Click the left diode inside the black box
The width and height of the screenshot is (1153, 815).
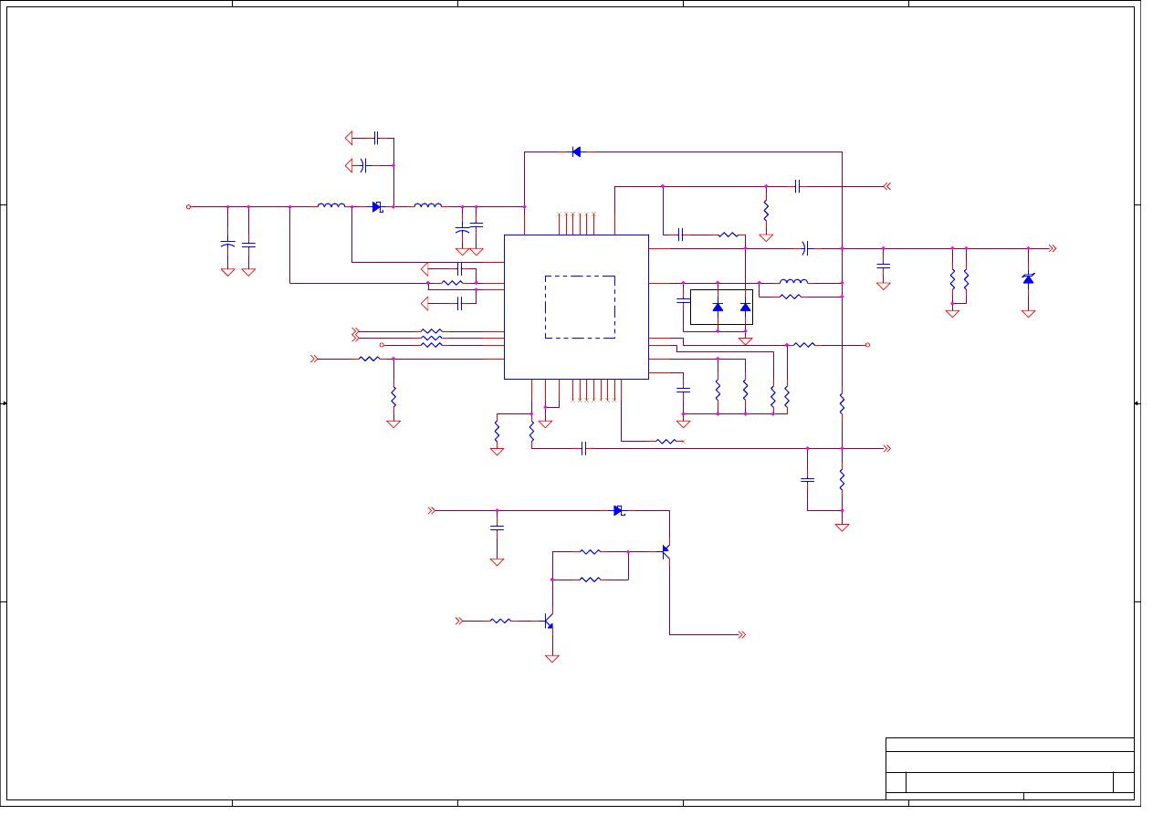(x=718, y=307)
